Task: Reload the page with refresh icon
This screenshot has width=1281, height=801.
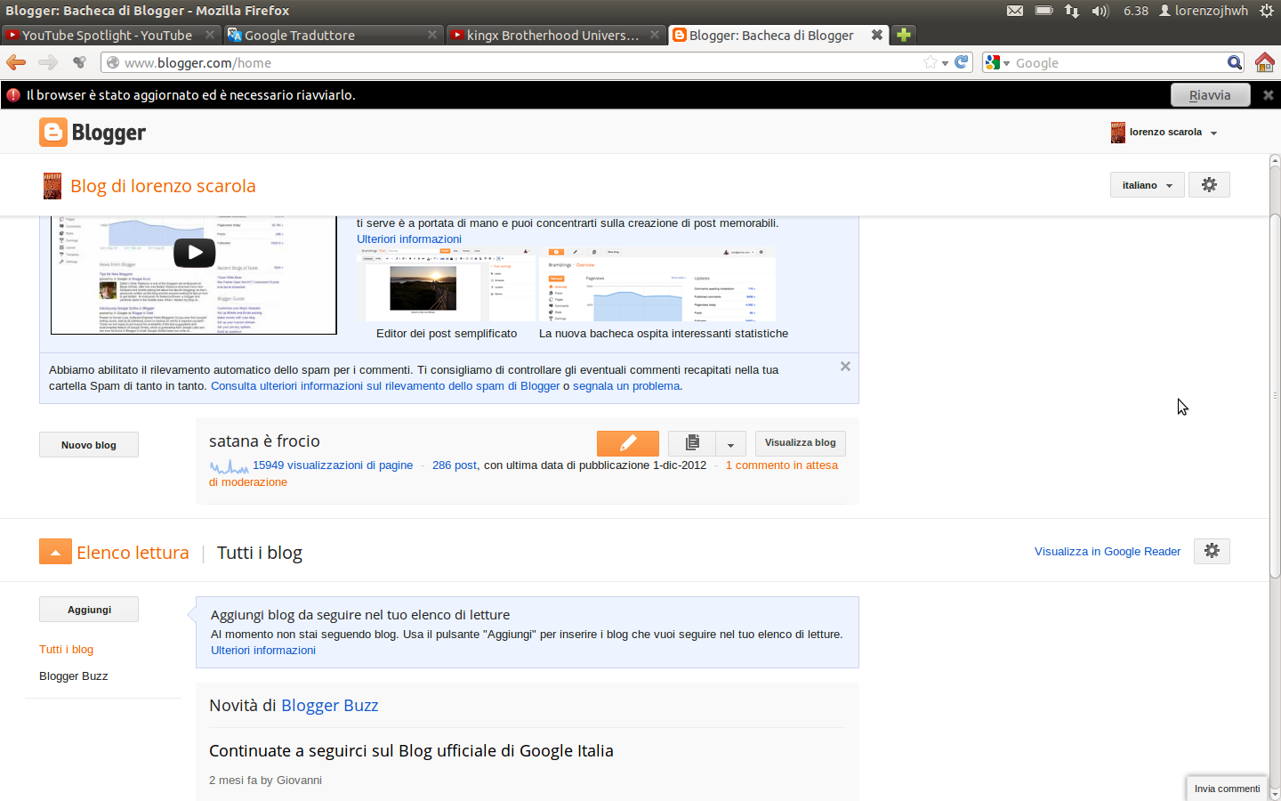Action: pos(962,62)
